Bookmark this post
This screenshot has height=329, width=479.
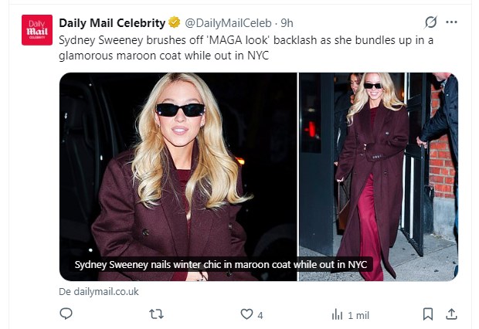click(x=427, y=314)
